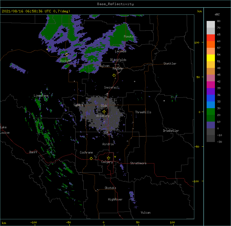The width and height of the screenshot is (231, 226).
Task: Click the magenta 42 dBZ legend swatch
Action: 211,85
